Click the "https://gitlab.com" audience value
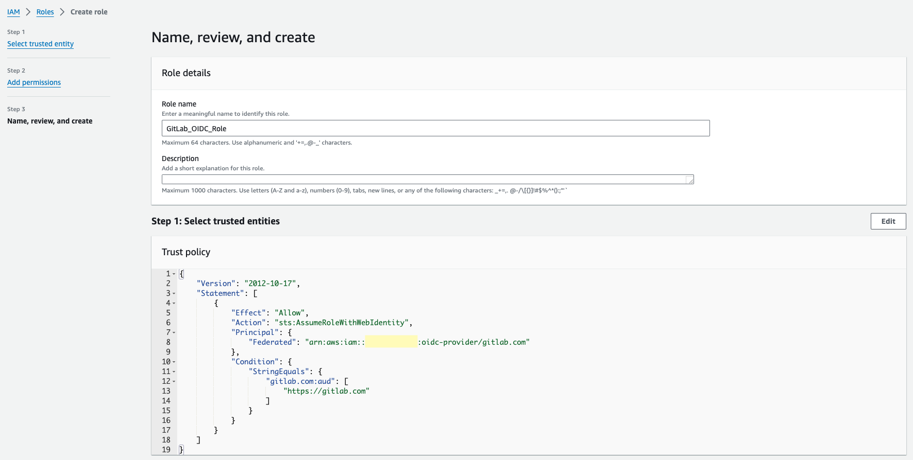This screenshot has width=913, height=460. point(327,391)
